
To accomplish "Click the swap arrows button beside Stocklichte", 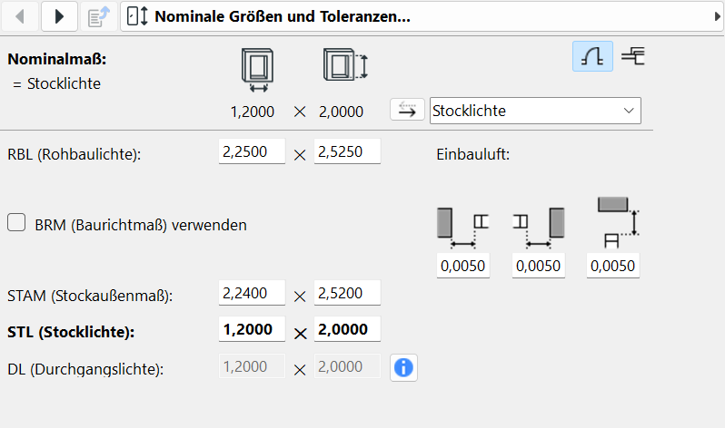I will [407, 111].
